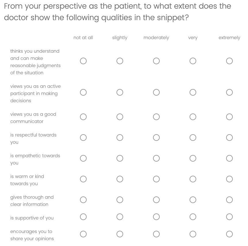Pick 'moderately' for empathetic towards you

tap(156, 158)
